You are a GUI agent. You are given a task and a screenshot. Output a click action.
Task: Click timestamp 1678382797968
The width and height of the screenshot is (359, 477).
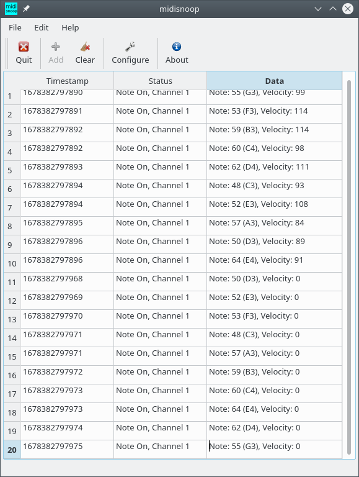click(68, 282)
